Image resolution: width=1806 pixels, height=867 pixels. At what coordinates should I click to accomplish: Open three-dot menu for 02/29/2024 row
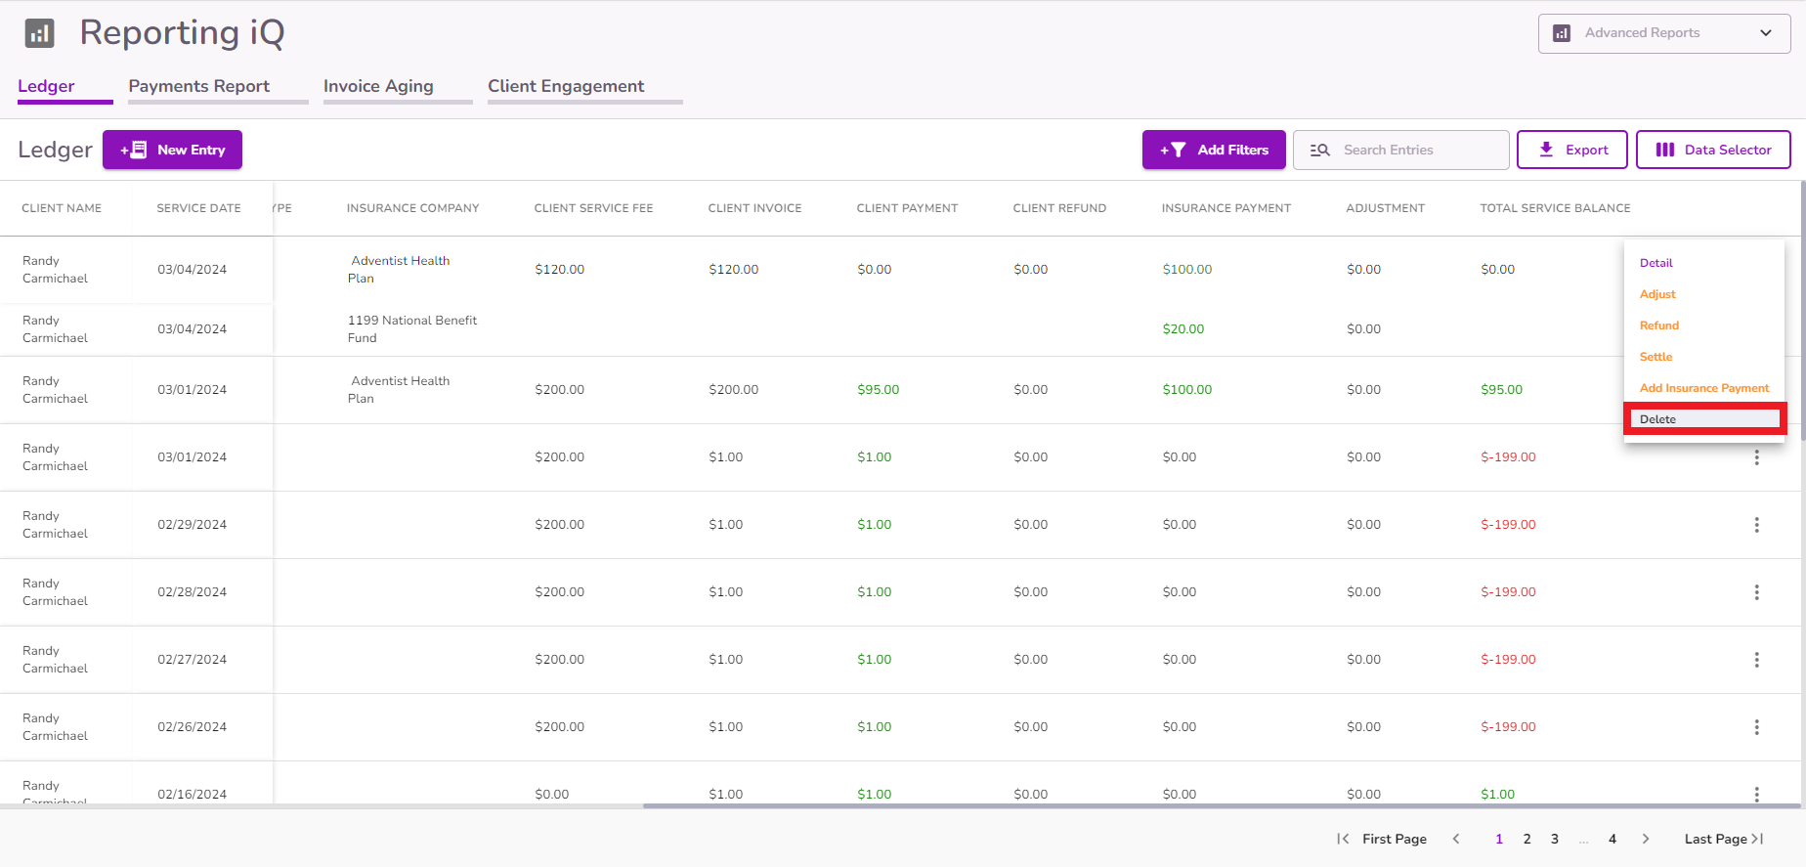pos(1756,525)
